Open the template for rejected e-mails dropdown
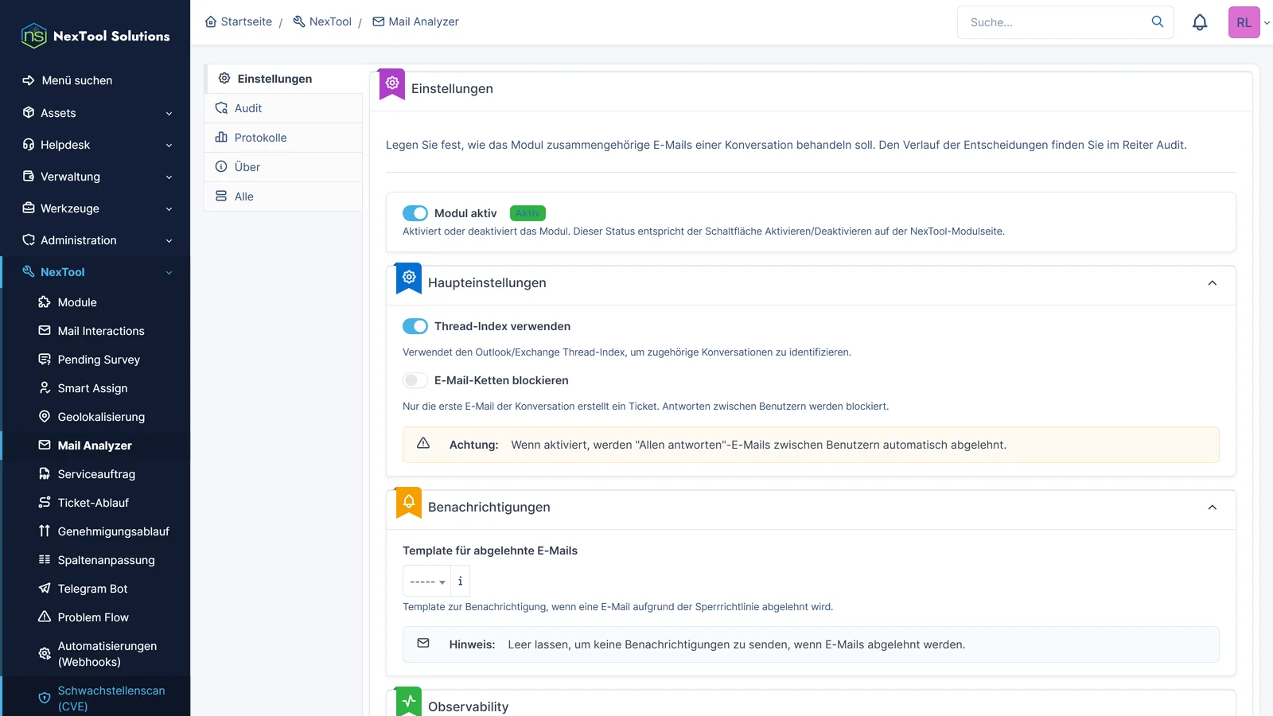Screen dimensions: 1273x716 coord(427,581)
